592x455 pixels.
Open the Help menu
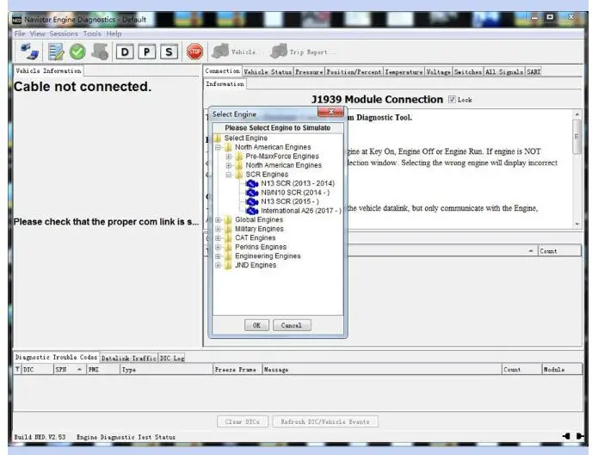[x=114, y=34]
